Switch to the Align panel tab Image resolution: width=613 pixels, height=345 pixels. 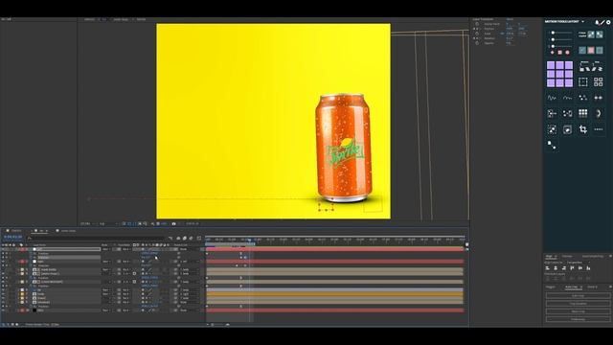(550, 257)
